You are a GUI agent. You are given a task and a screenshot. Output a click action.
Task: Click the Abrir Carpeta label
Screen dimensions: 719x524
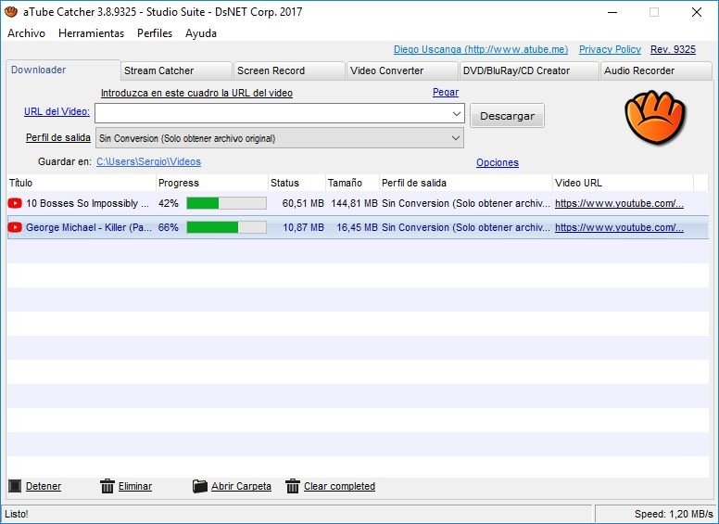point(241,486)
